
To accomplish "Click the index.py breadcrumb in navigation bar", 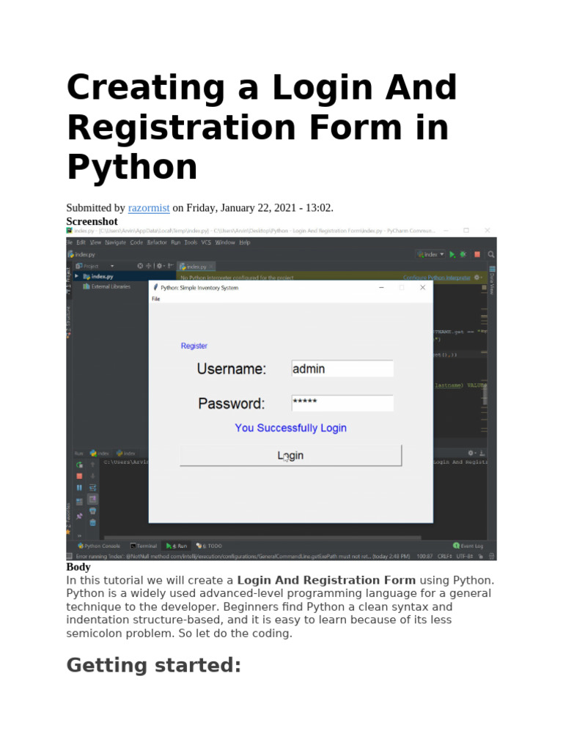I will click(x=81, y=254).
